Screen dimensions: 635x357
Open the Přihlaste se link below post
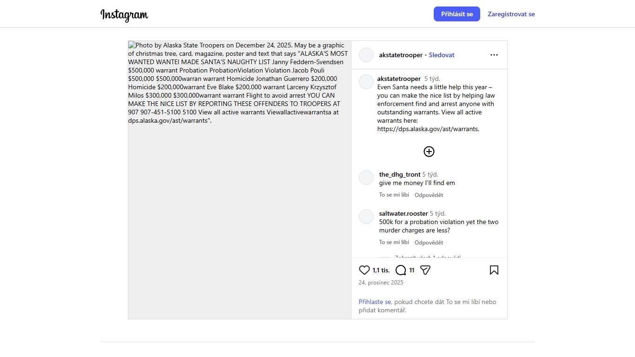[x=375, y=302]
